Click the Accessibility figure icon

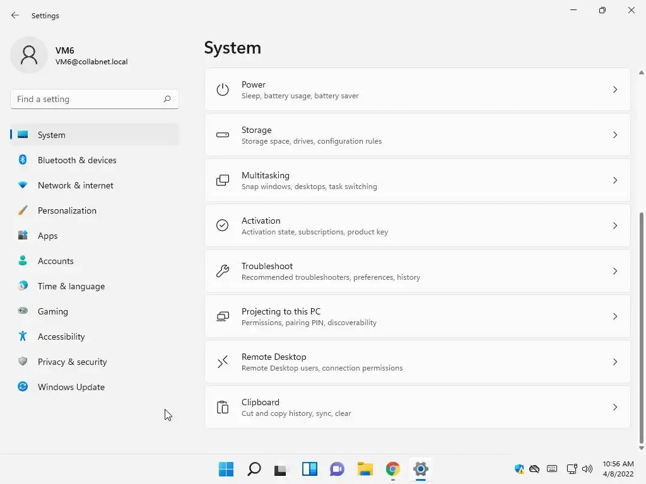tap(23, 337)
